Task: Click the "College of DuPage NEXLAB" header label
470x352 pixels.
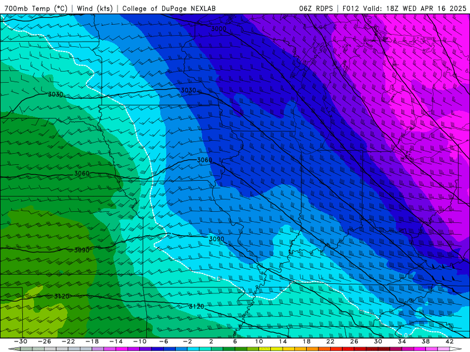Action: tap(169, 8)
